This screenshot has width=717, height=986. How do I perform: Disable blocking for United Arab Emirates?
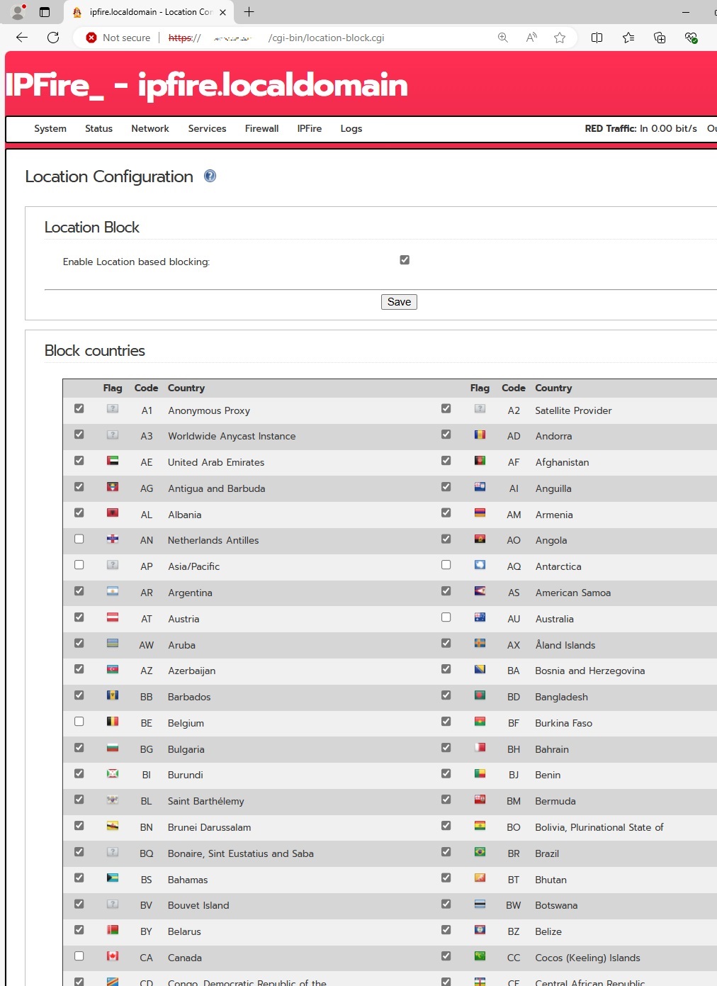(x=79, y=460)
